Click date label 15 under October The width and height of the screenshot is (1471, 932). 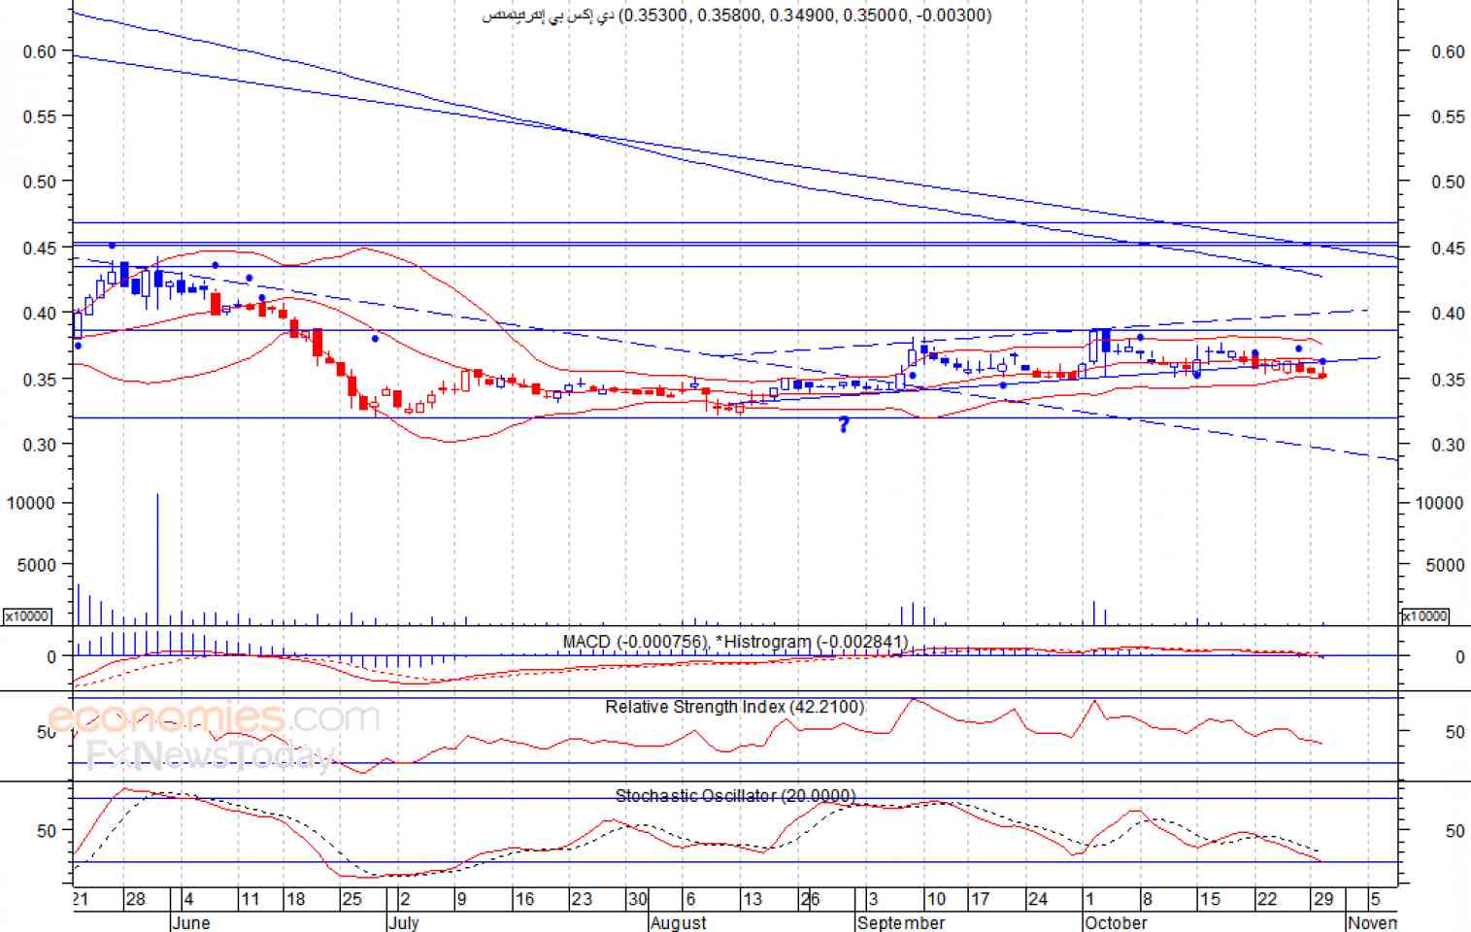1210,899
